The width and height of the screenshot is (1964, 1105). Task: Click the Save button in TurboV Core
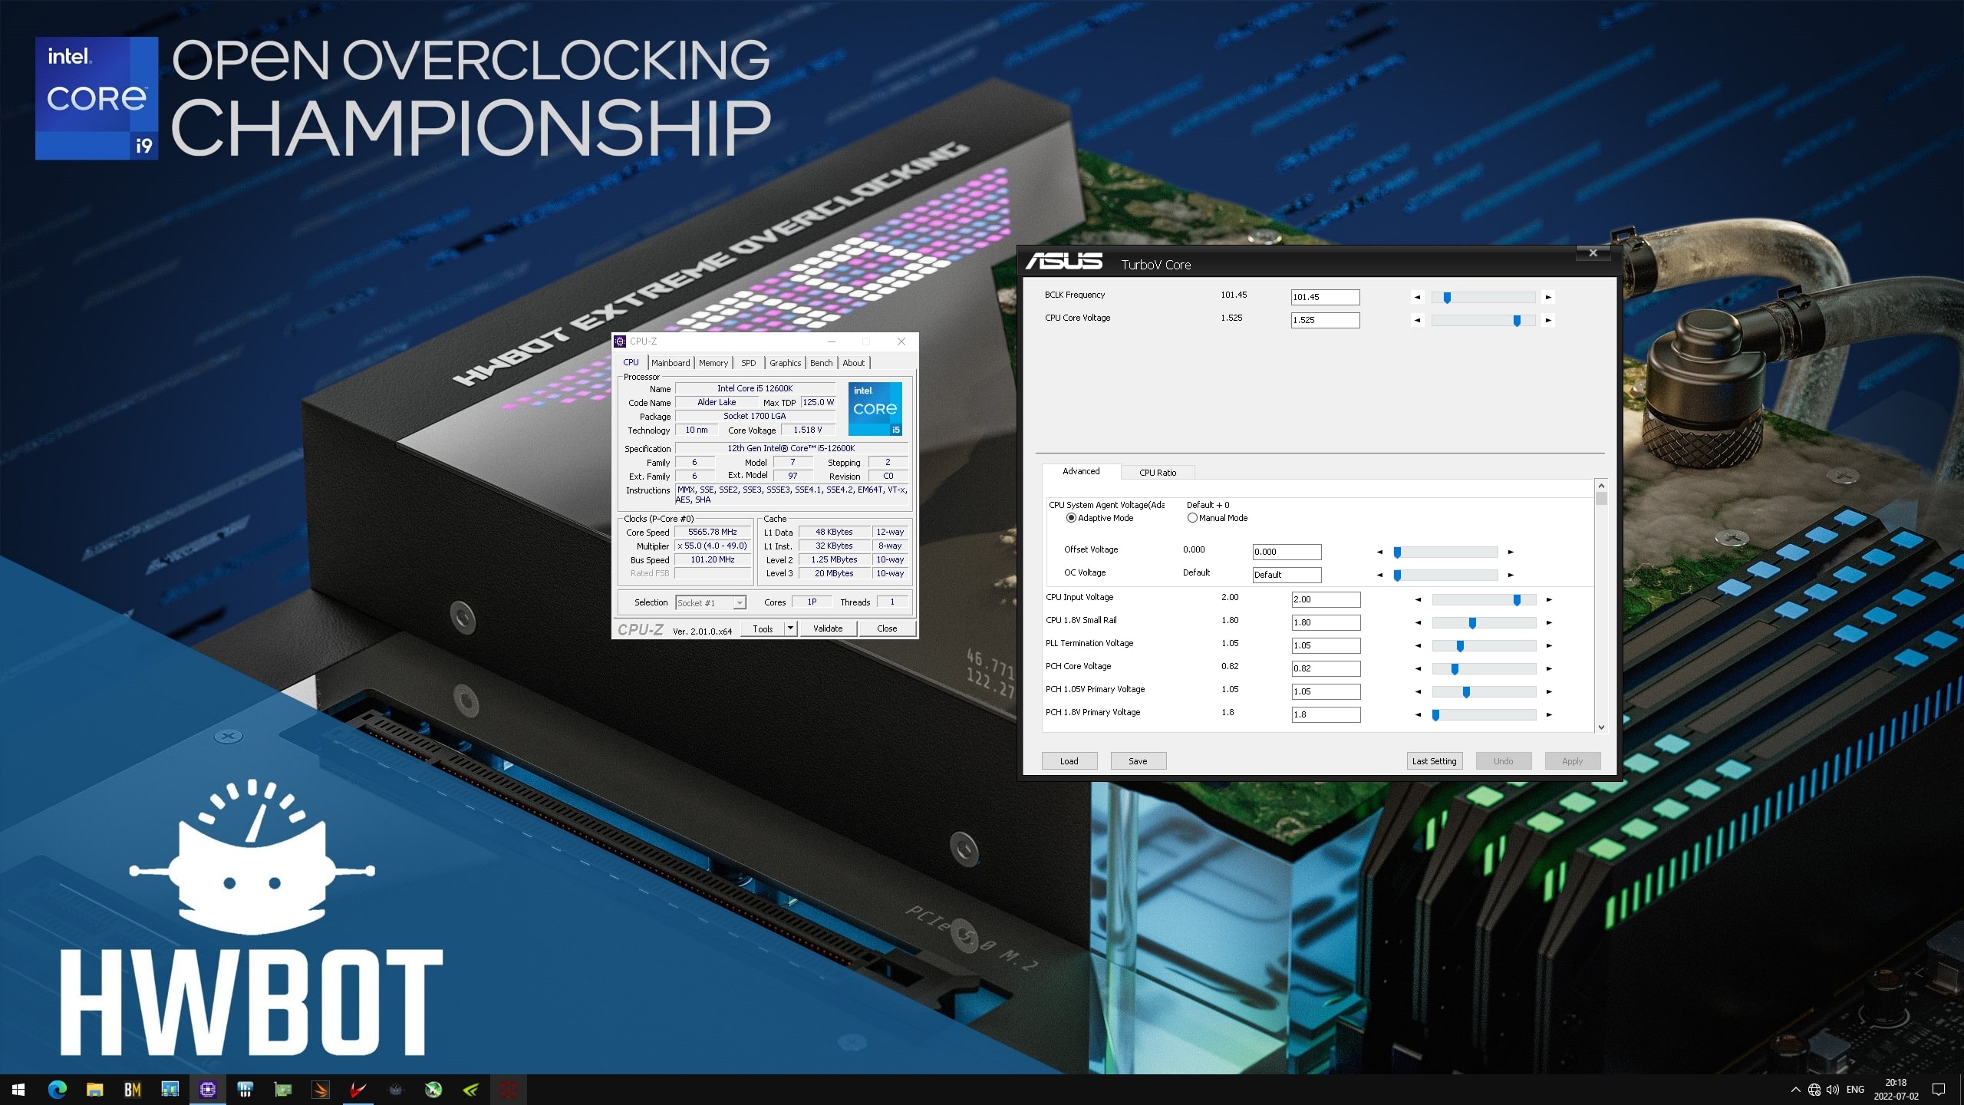coord(1139,761)
